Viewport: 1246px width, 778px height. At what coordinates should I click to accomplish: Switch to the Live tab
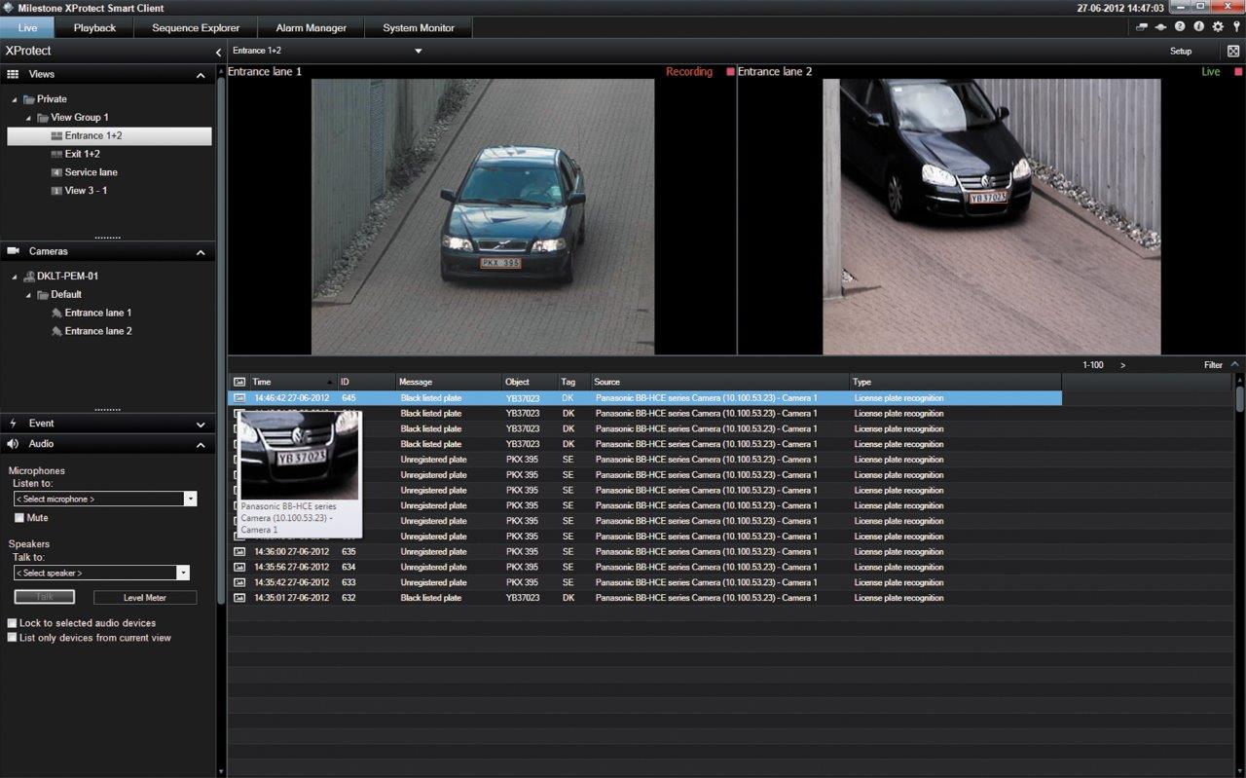click(x=27, y=28)
